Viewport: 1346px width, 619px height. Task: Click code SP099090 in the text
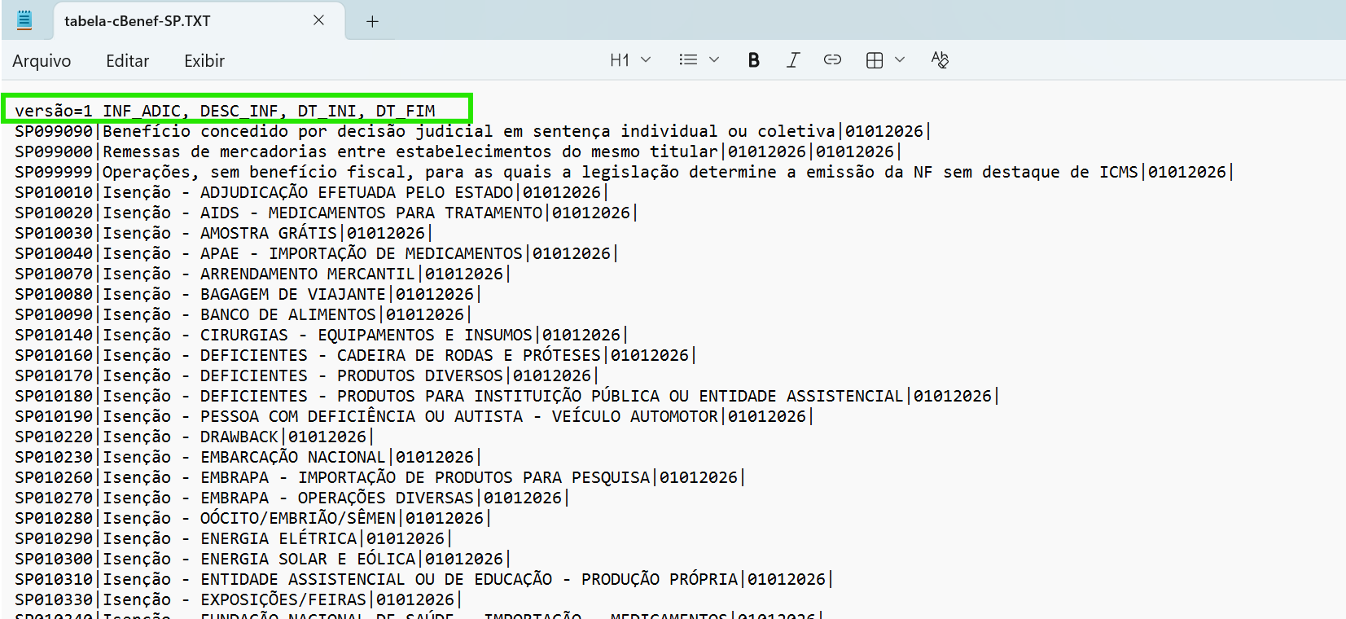(x=54, y=131)
